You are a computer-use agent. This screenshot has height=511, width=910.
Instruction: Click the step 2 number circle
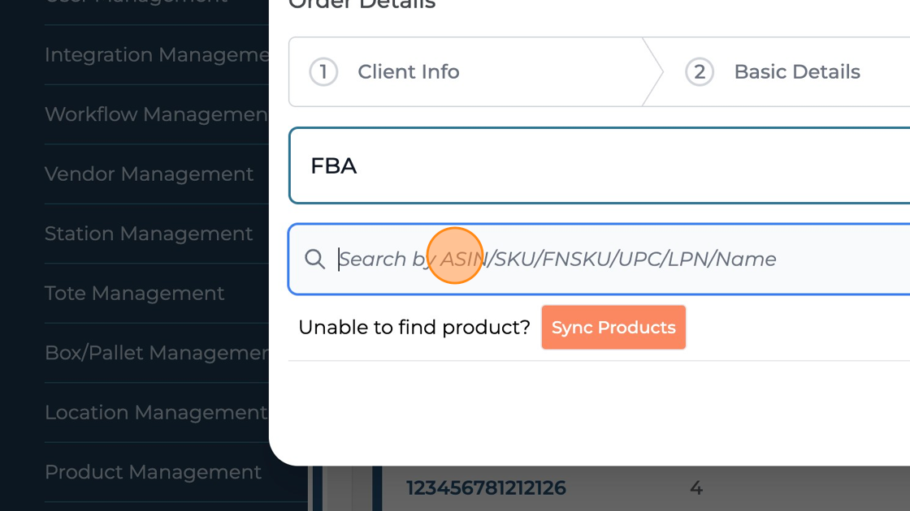click(700, 72)
